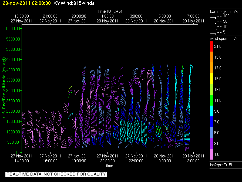242x182 pixels.
Task: Click the 2:00:00 bottom axis label
Action: [x=193, y=161]
